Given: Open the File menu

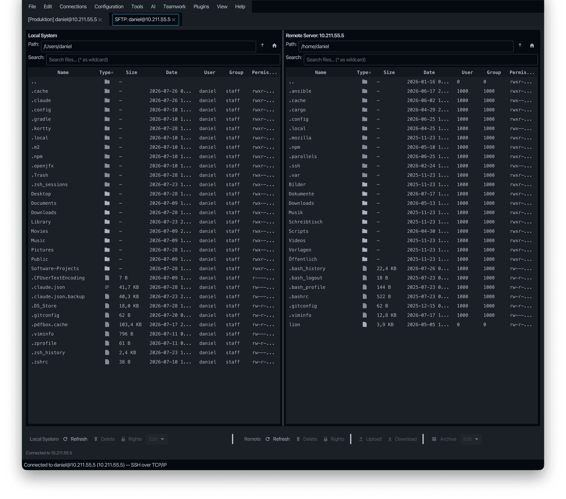Looking at the screenshot, I should pyautogui.click(x=32, y=7).
